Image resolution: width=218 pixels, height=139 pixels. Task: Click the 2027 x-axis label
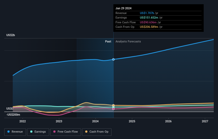tap(205, 121)
